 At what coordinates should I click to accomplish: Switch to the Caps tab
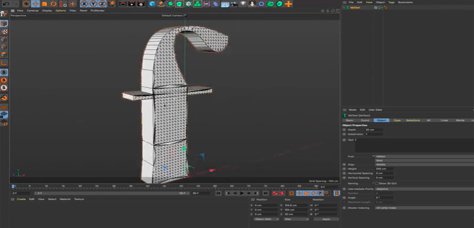[x=397, y=120]
